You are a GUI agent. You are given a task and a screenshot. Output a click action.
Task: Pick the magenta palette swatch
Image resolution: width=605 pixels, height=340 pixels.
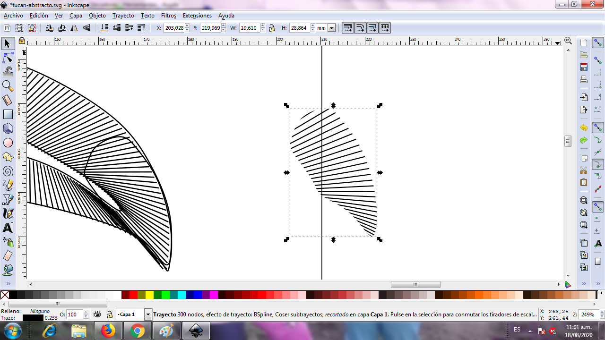tap(214, 295)
